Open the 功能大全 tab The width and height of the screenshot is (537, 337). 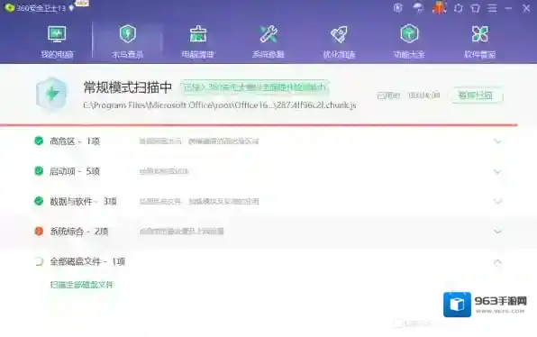click(409, 42)
